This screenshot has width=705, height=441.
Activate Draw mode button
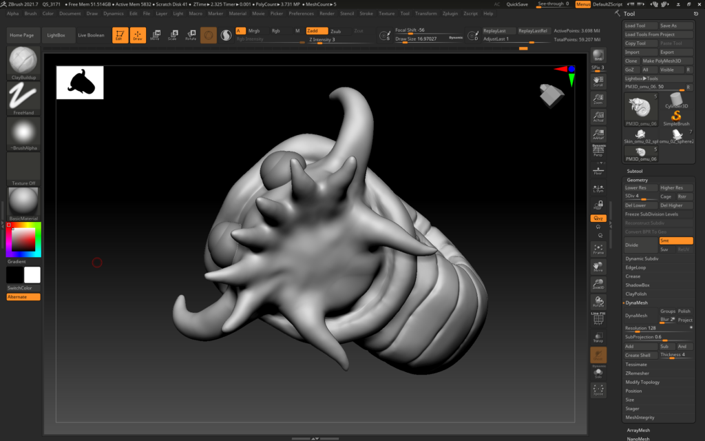click(138, 34)
